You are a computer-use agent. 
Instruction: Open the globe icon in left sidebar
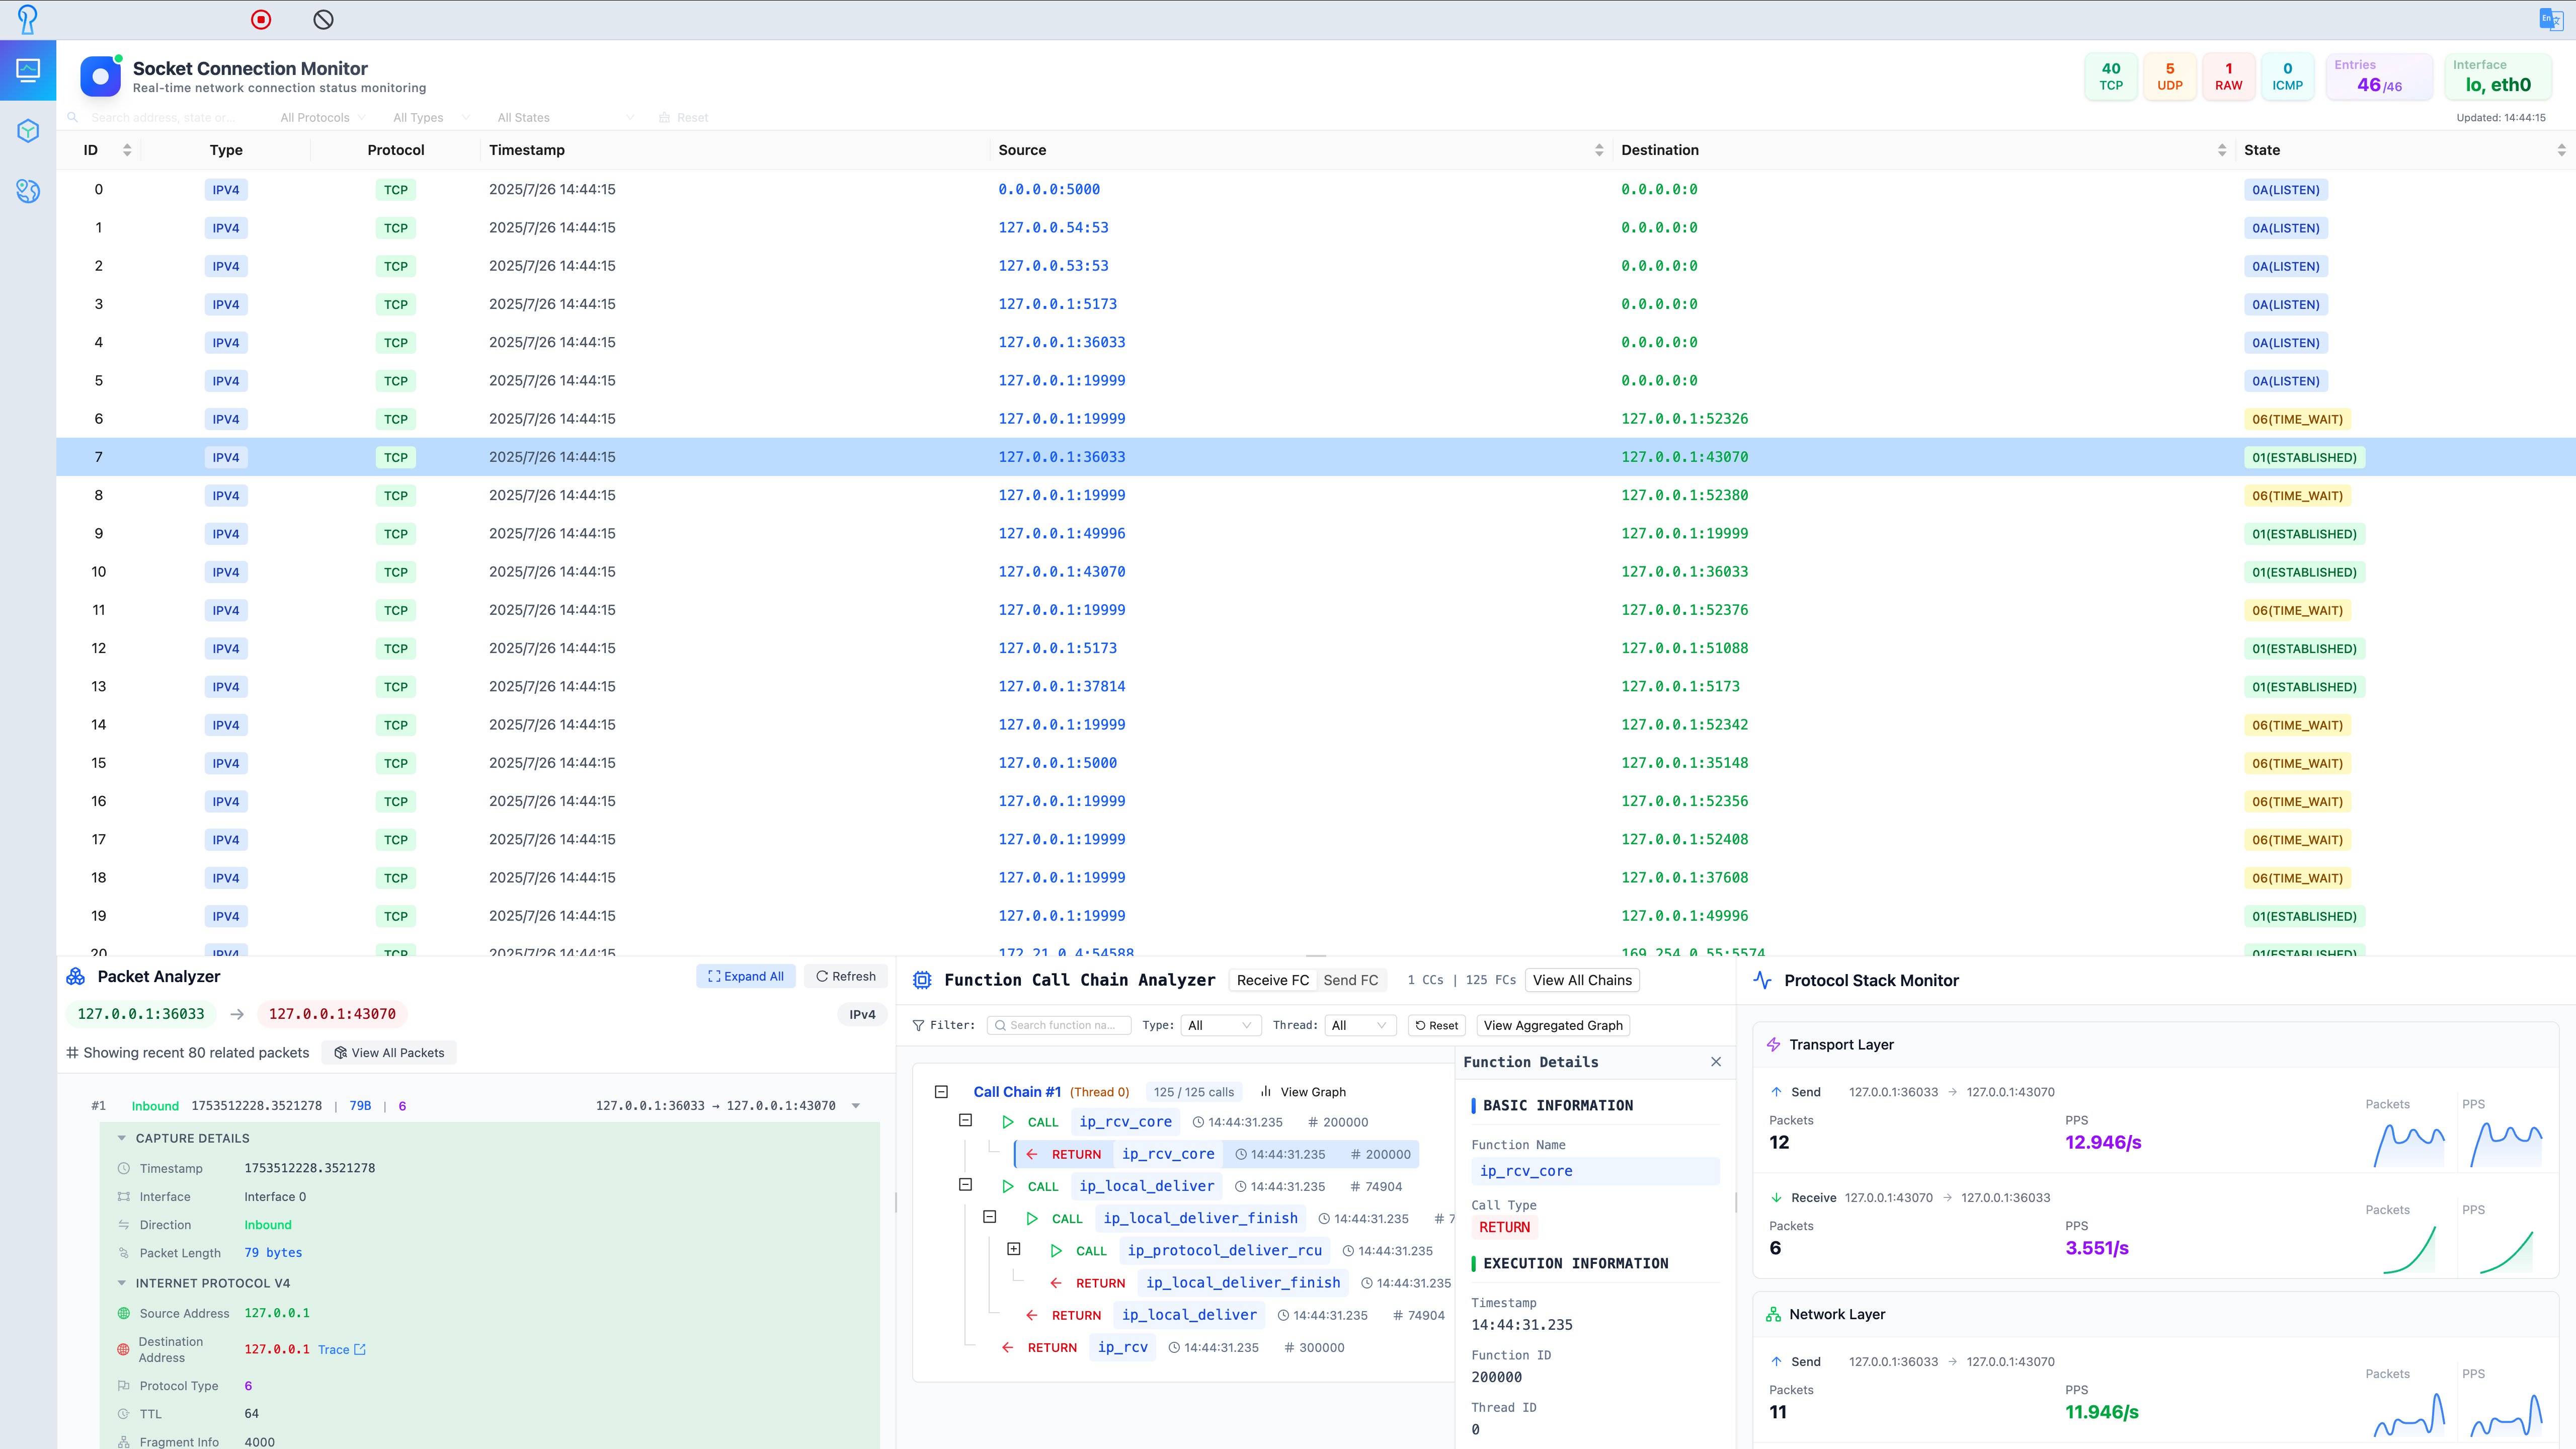click(28, 191)
